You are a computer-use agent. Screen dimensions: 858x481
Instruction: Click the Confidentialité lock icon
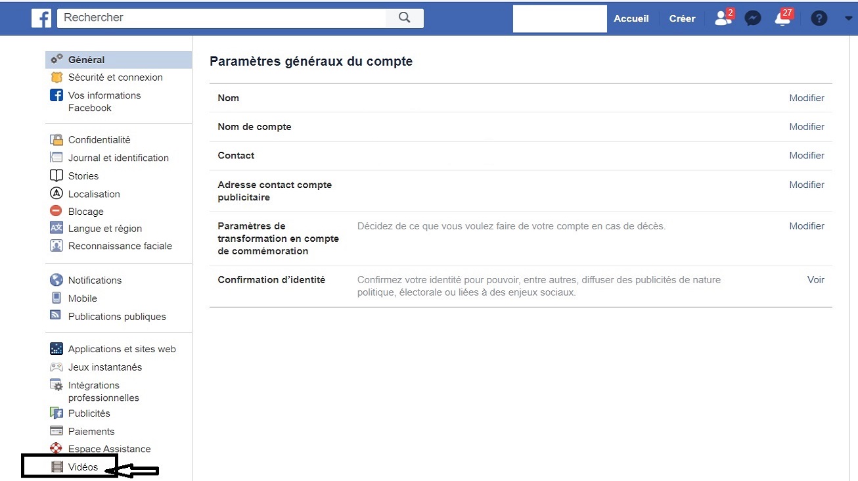(x=56, y=139)
